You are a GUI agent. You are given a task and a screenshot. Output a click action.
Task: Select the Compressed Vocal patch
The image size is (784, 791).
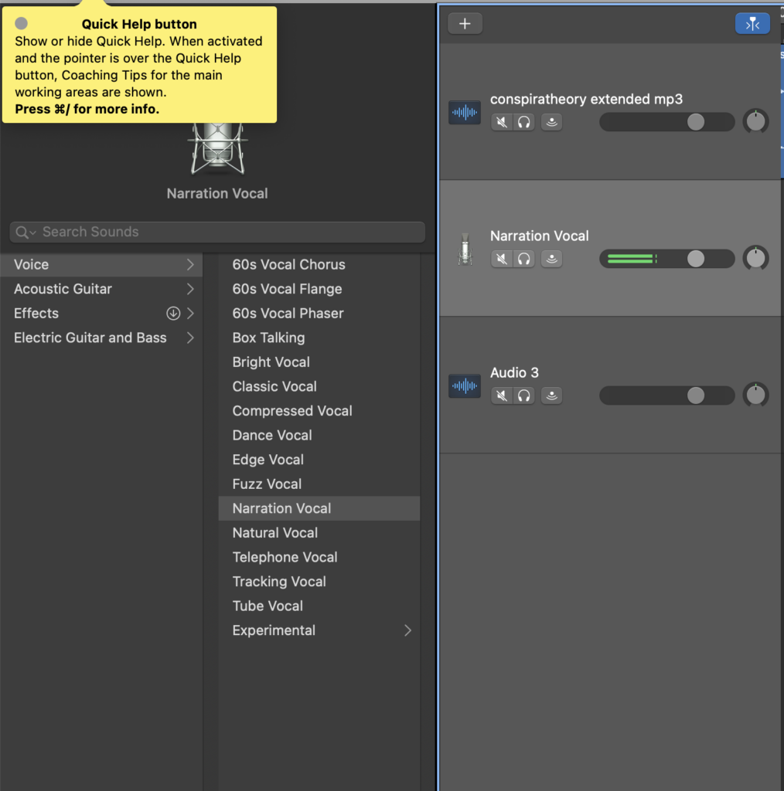[319, 411]
